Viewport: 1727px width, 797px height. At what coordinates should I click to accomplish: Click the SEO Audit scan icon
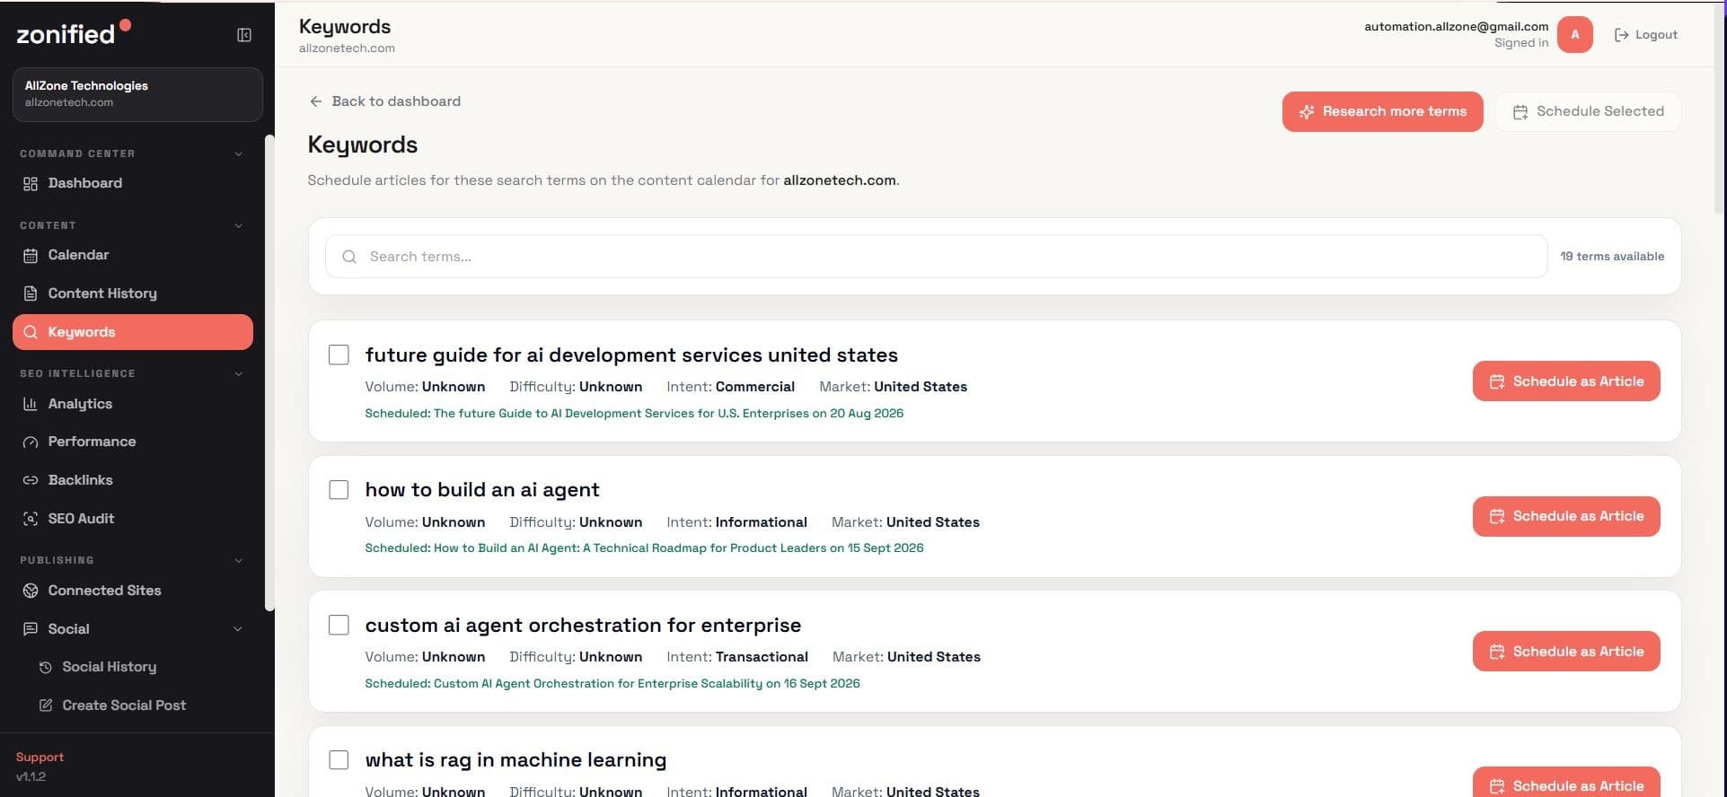[31, 519]
